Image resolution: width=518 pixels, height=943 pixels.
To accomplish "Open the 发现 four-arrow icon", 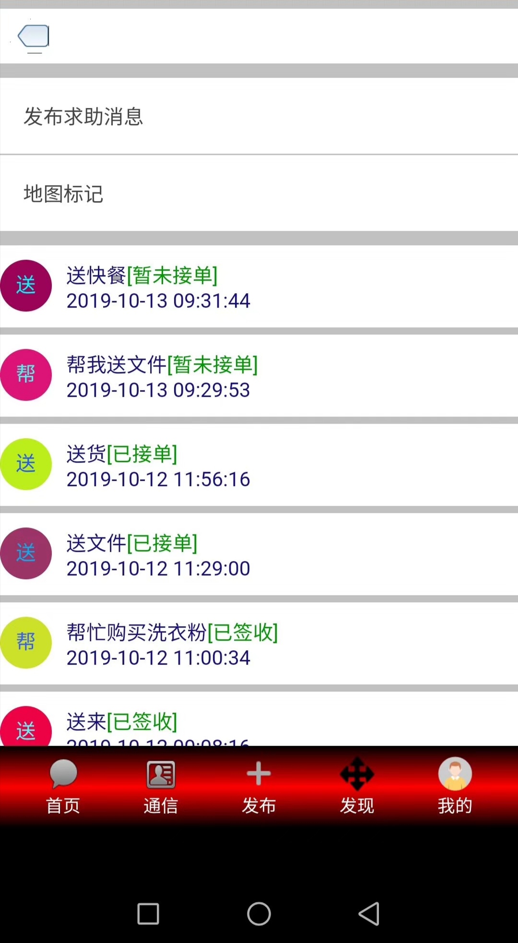I will point(357,774).
